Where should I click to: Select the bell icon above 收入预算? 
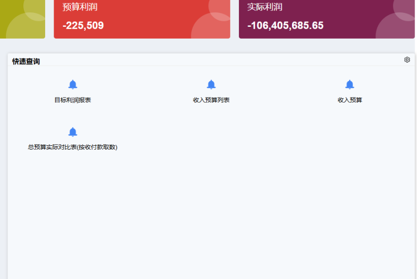coord(350,85)
